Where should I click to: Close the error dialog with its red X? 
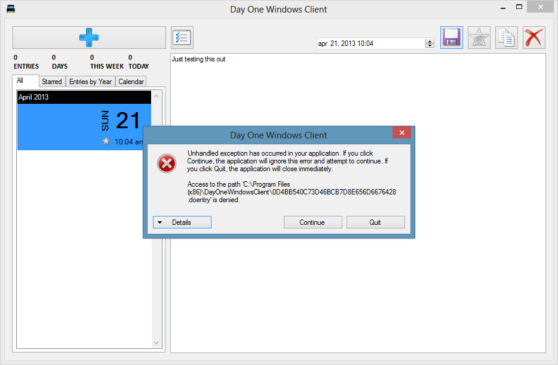point(402,132)
